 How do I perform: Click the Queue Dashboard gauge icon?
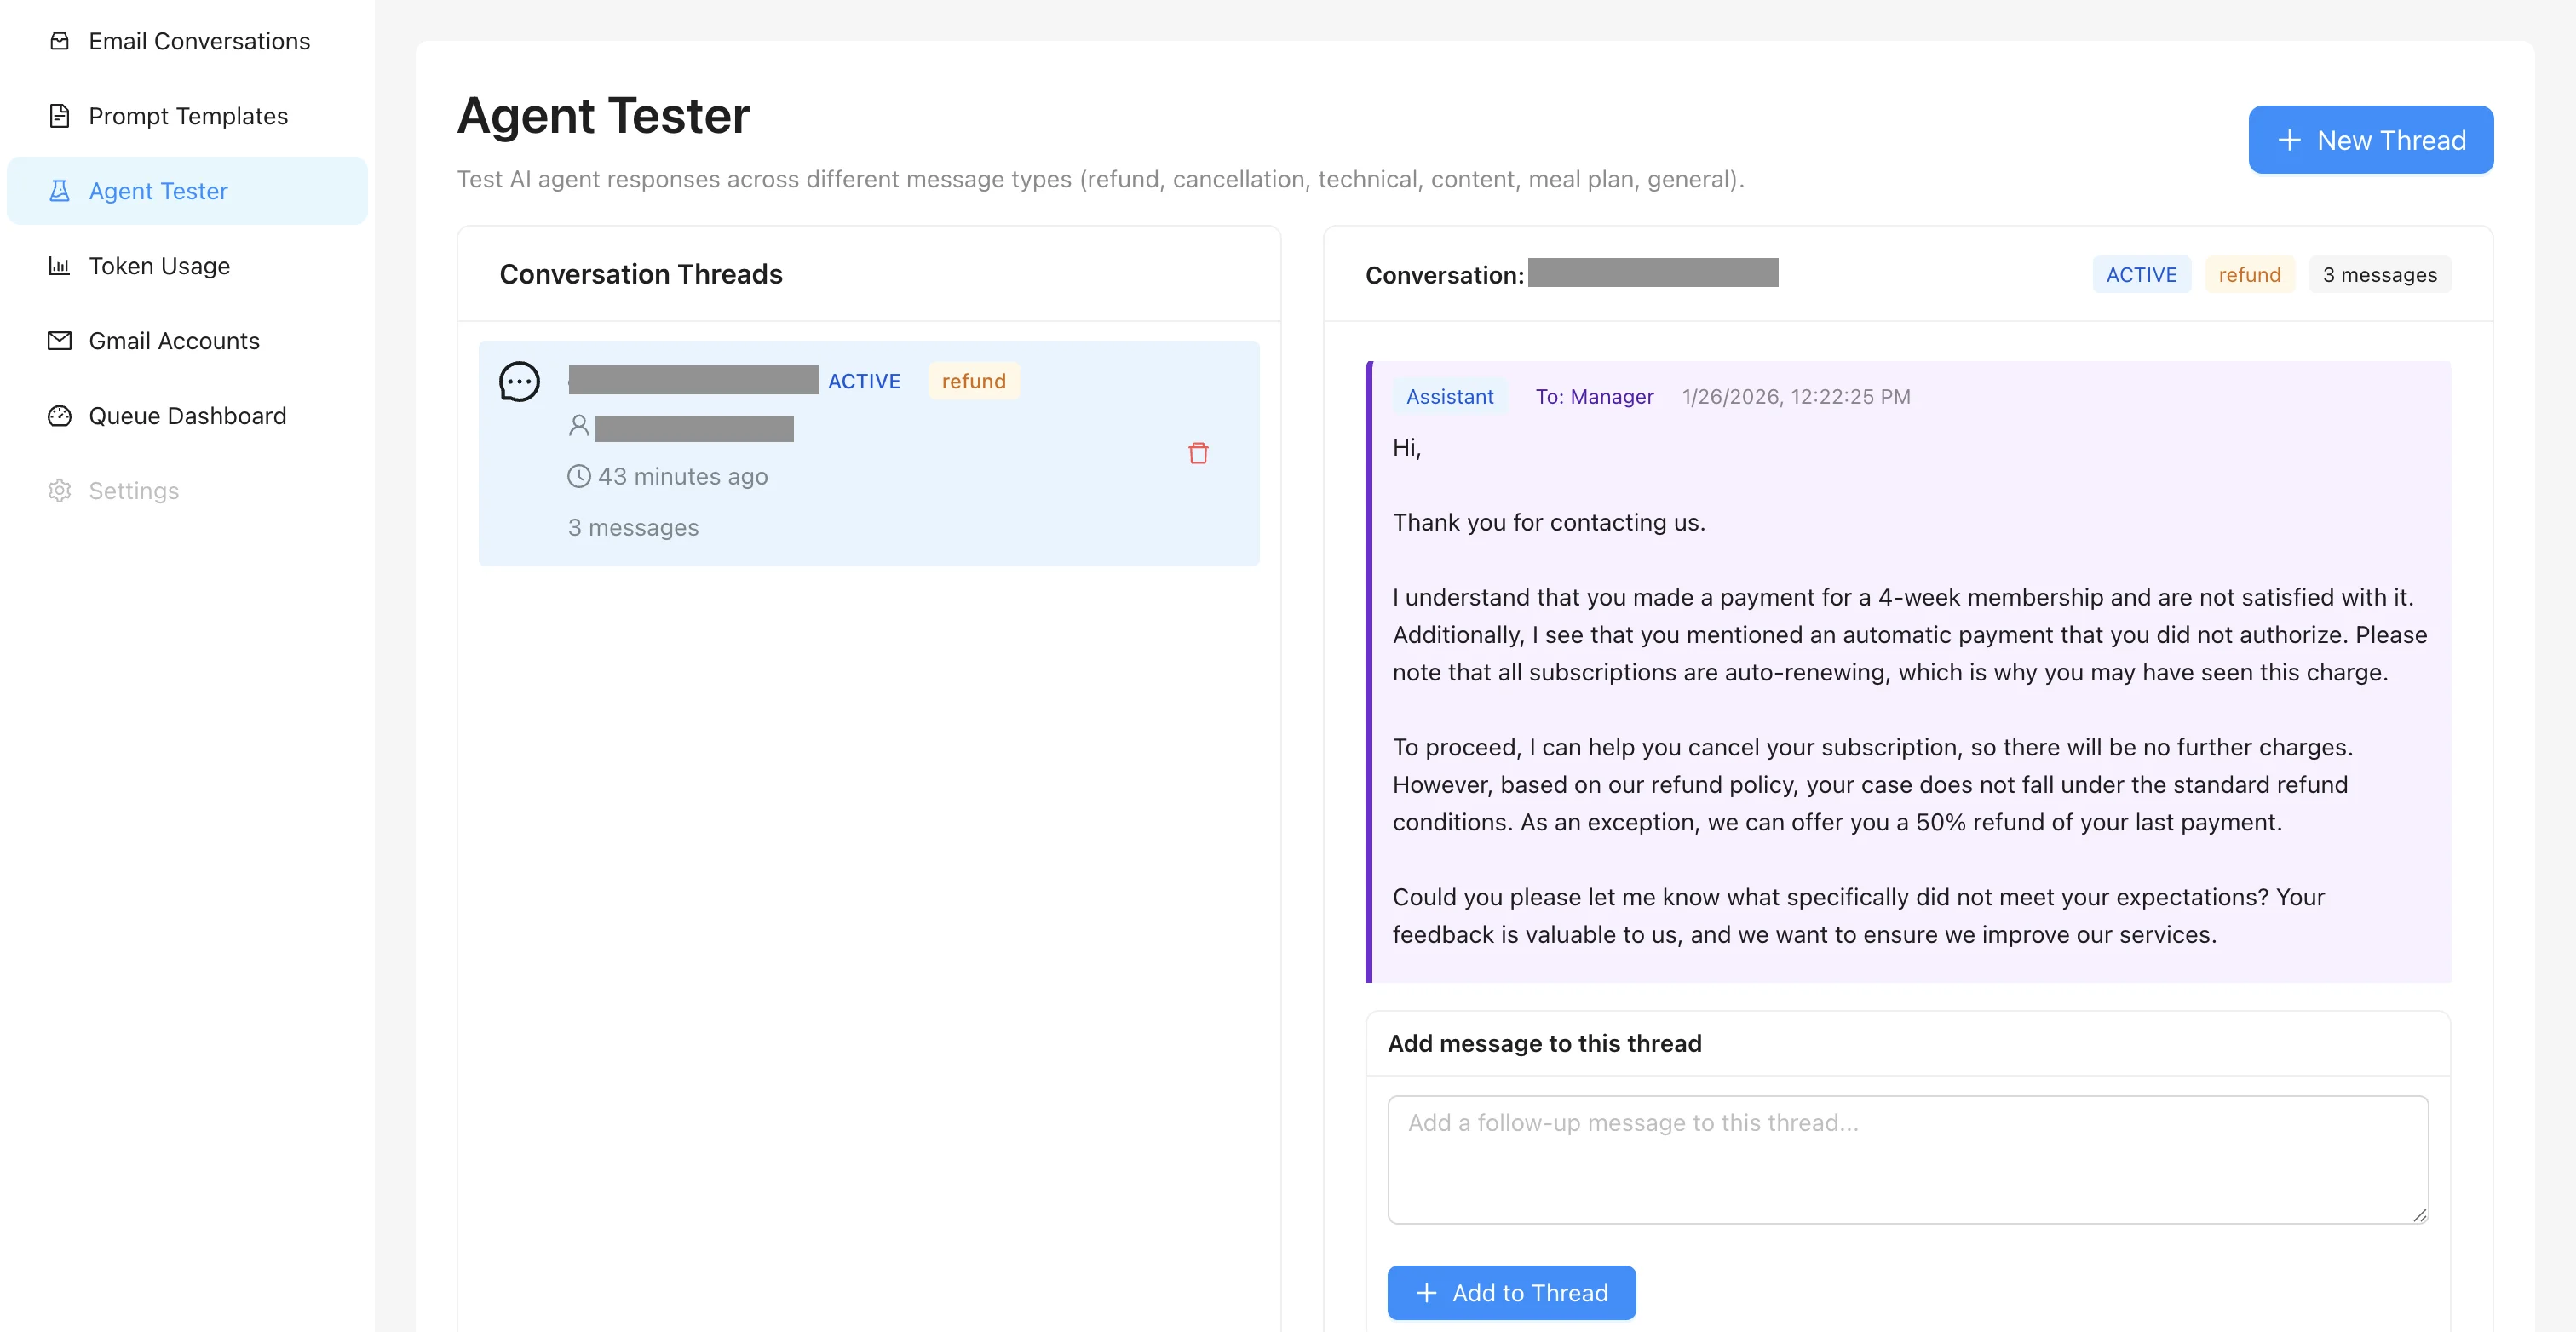click(59, 416)
